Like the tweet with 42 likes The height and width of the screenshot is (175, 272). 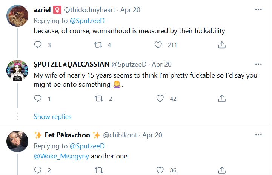pos(160,99)
